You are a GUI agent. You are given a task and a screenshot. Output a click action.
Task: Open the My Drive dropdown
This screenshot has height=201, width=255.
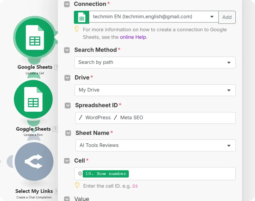[229, 90]
